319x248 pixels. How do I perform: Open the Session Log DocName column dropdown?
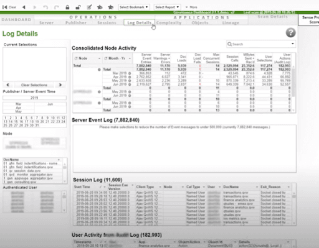(x=257, y=187)
